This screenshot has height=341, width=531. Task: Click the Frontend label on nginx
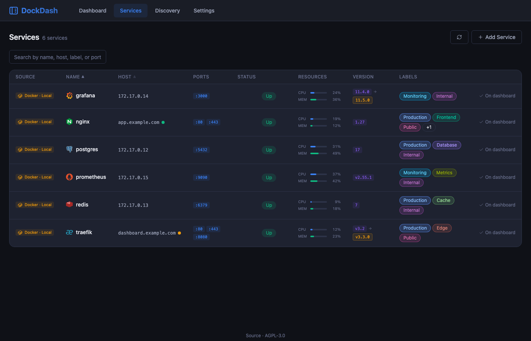pyautogui.click(x=446, y=117)
